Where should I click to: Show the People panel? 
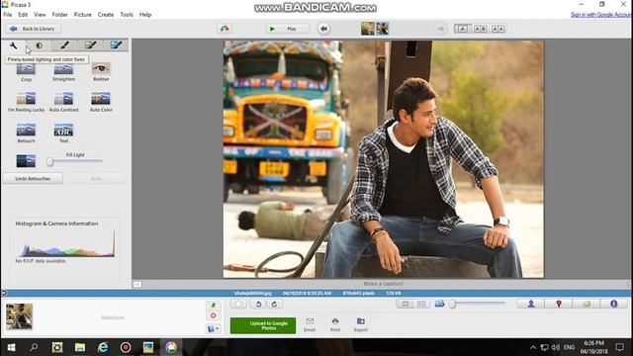click(531, 304)
